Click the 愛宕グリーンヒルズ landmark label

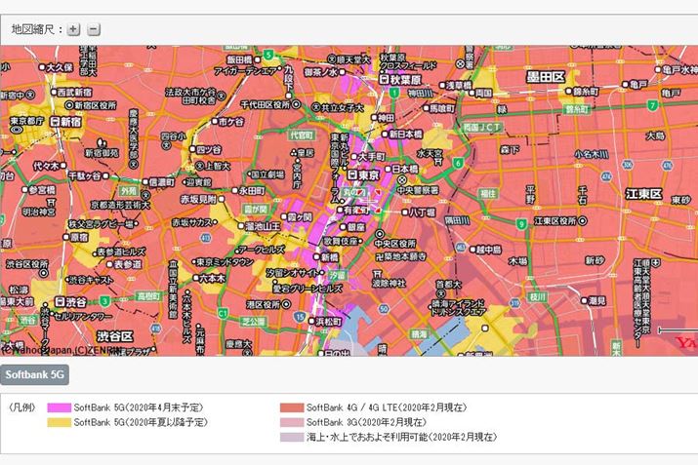point(308,289)
